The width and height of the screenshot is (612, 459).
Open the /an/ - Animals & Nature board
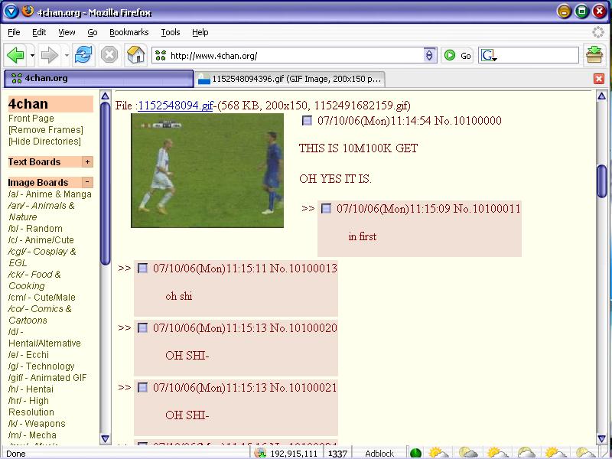tap(41, 211)
